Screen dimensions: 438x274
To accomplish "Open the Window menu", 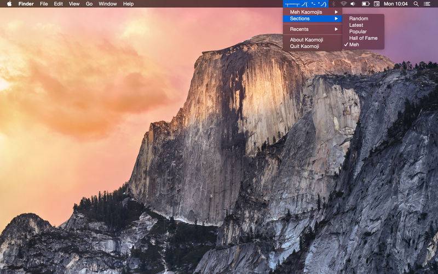I will pos(107,4).
